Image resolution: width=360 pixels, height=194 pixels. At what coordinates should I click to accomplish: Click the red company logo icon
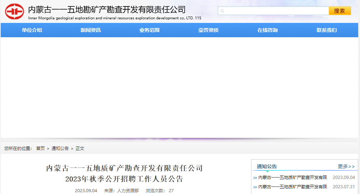[14, 11]
